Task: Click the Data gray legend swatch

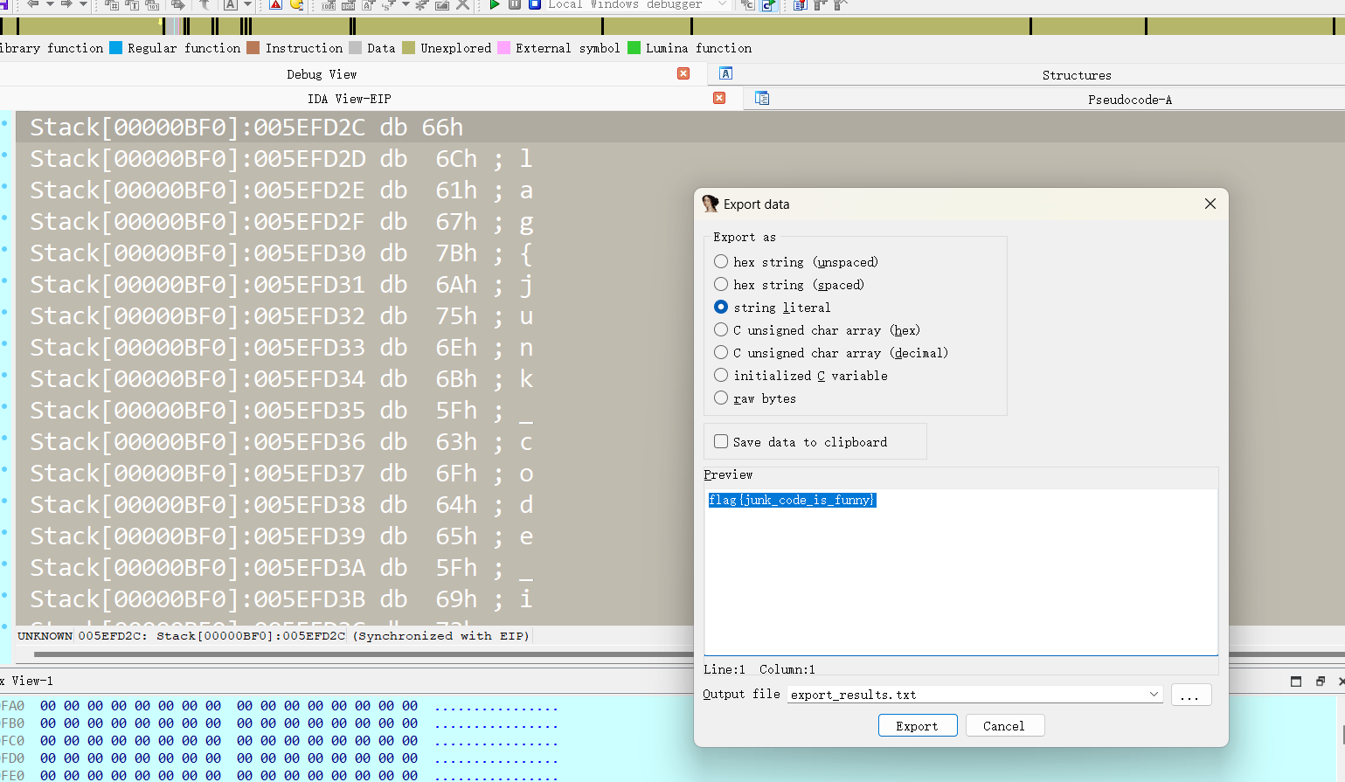Action: (x=355, y=48)
